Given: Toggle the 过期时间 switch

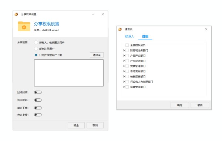Looking at the screenshot, I should click(38, 92).
